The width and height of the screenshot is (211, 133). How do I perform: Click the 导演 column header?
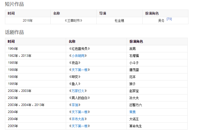(102, 14)
